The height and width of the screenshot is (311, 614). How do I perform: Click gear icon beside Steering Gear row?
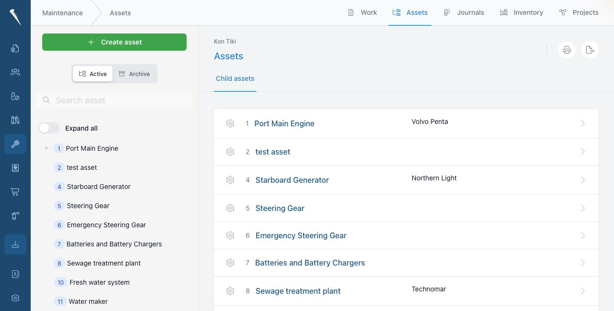point(230,208)
